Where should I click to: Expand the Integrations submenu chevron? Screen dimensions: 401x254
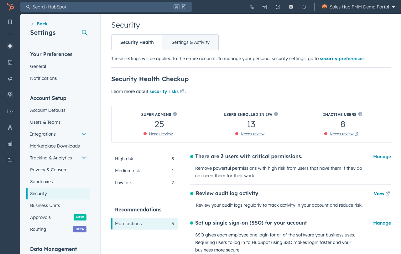(84, 134)
